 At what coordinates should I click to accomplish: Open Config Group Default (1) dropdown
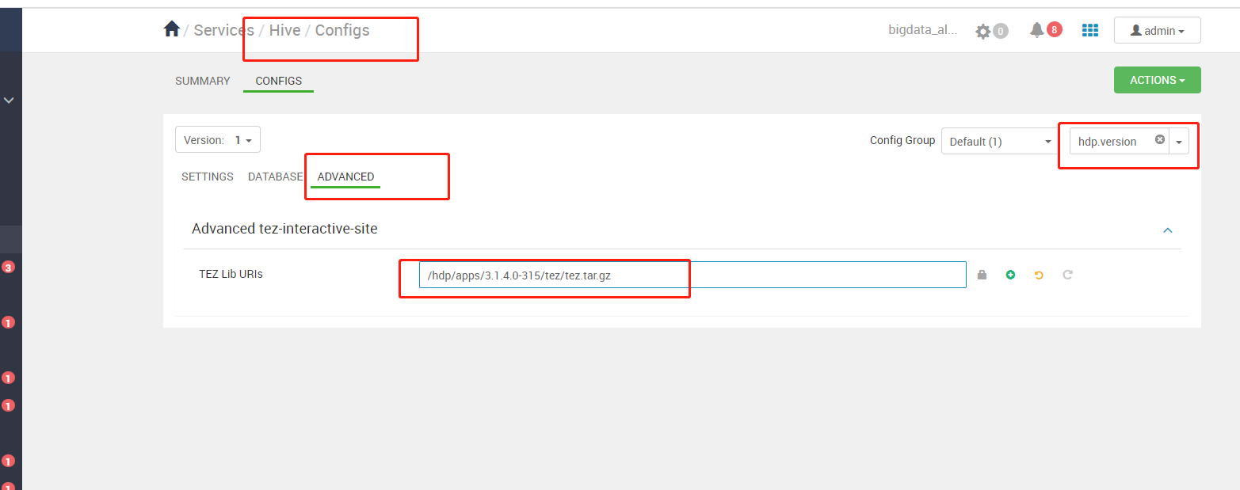(x=1000, y=141)
